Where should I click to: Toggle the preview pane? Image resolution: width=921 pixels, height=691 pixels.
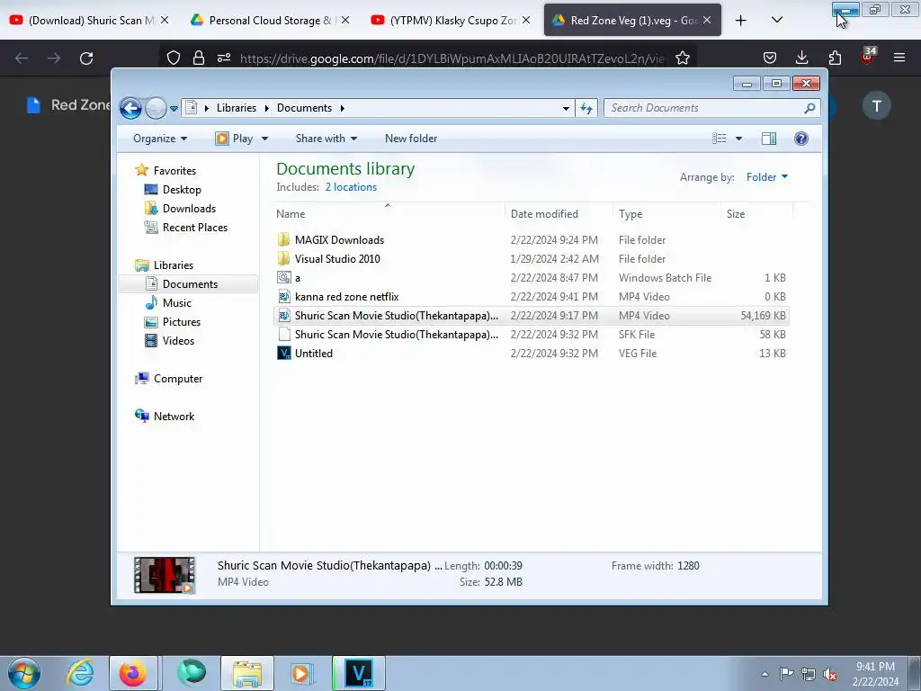[768, 139]
